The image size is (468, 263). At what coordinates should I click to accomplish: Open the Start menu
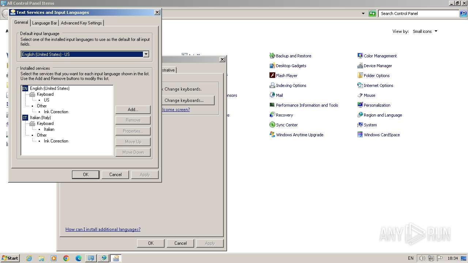[x=10, y=258]
